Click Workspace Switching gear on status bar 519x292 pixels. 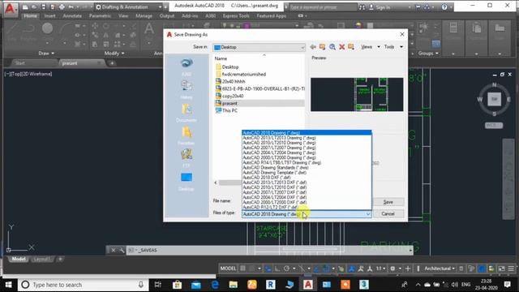point(392,268)
